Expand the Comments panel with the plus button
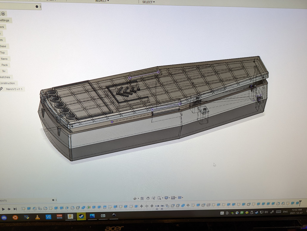Image resolution: width=307 pixels, height=231 pixels. click(53, 200)
